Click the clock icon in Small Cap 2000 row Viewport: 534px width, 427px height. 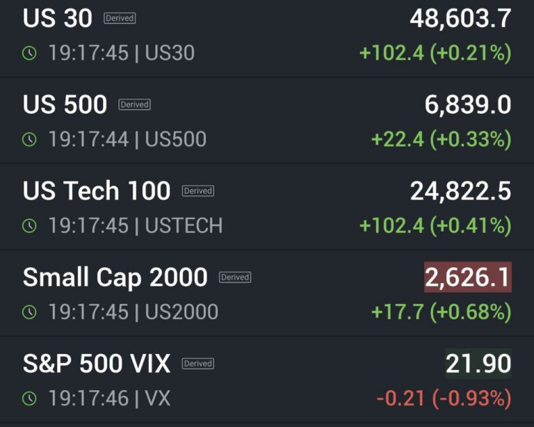coord(29,312)
